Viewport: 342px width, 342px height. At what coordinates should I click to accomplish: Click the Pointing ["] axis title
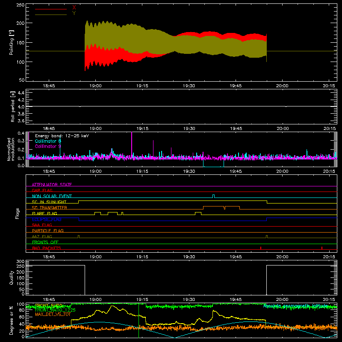pyautogui.click(x=12, y=42)
